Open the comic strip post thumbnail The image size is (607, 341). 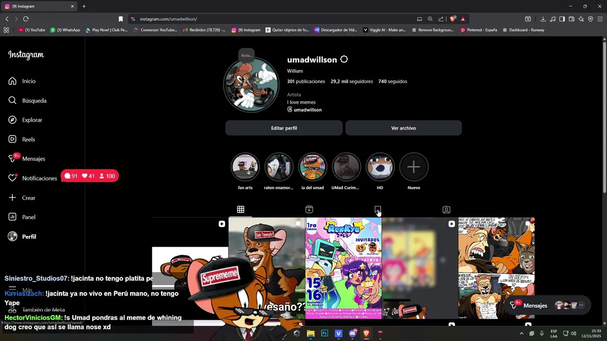point(497,268)
